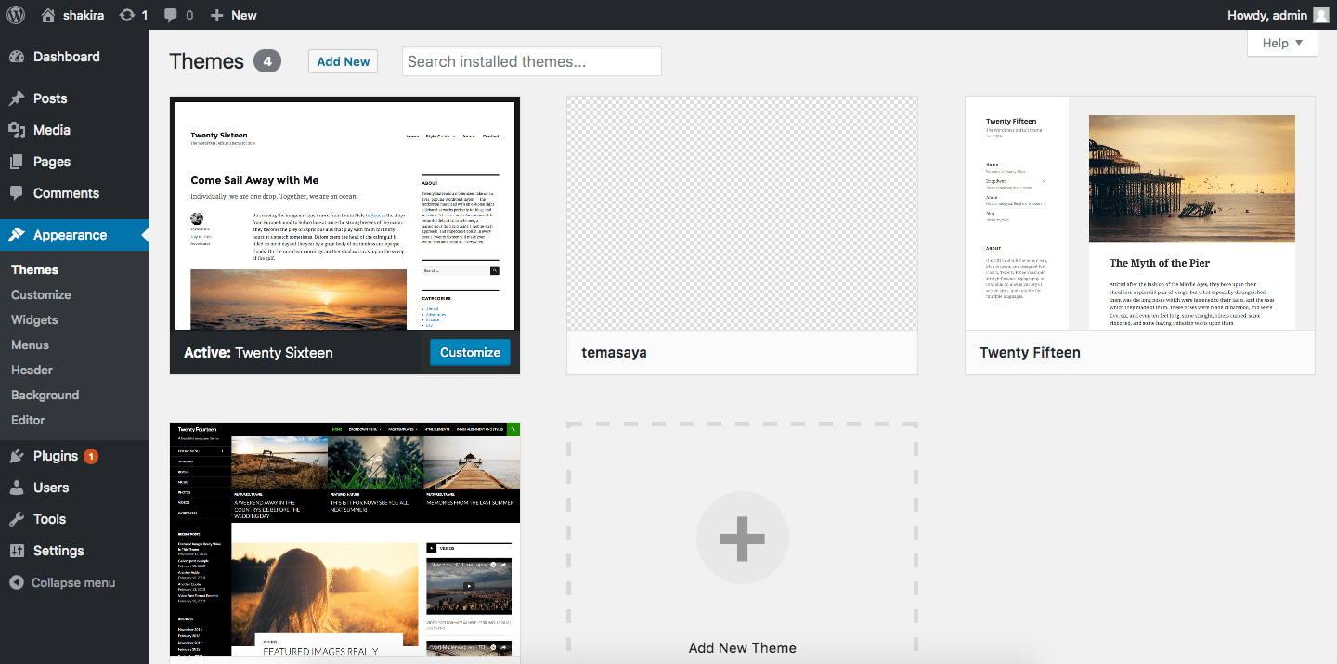Click the Plugins plug icon
The image size is (1337, 664).
(17, 456)
